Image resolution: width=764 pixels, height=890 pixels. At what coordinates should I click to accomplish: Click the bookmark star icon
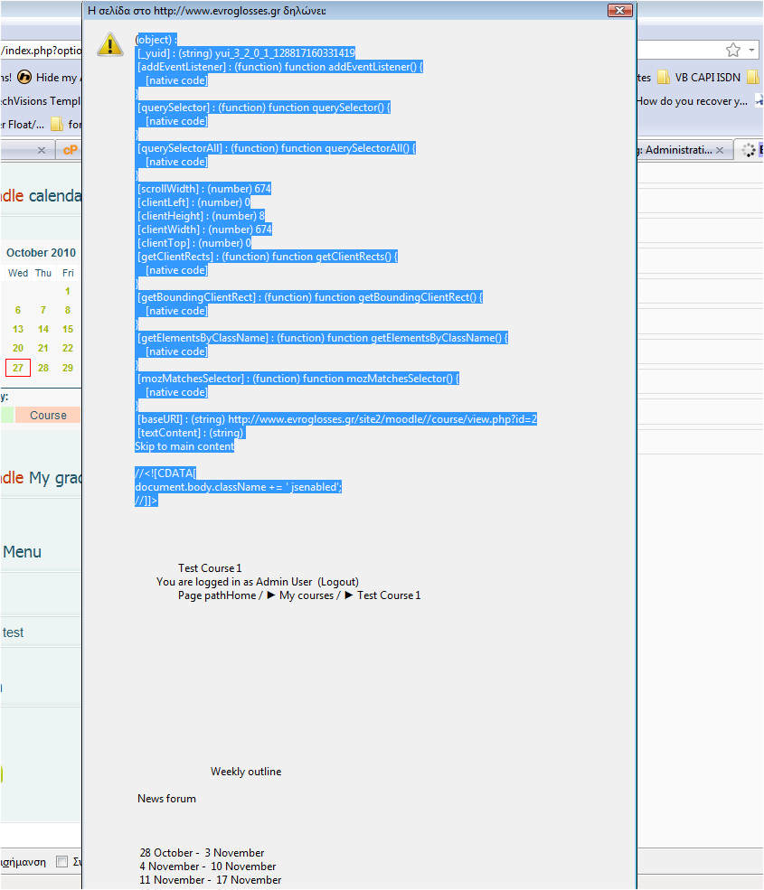[733, 50]
